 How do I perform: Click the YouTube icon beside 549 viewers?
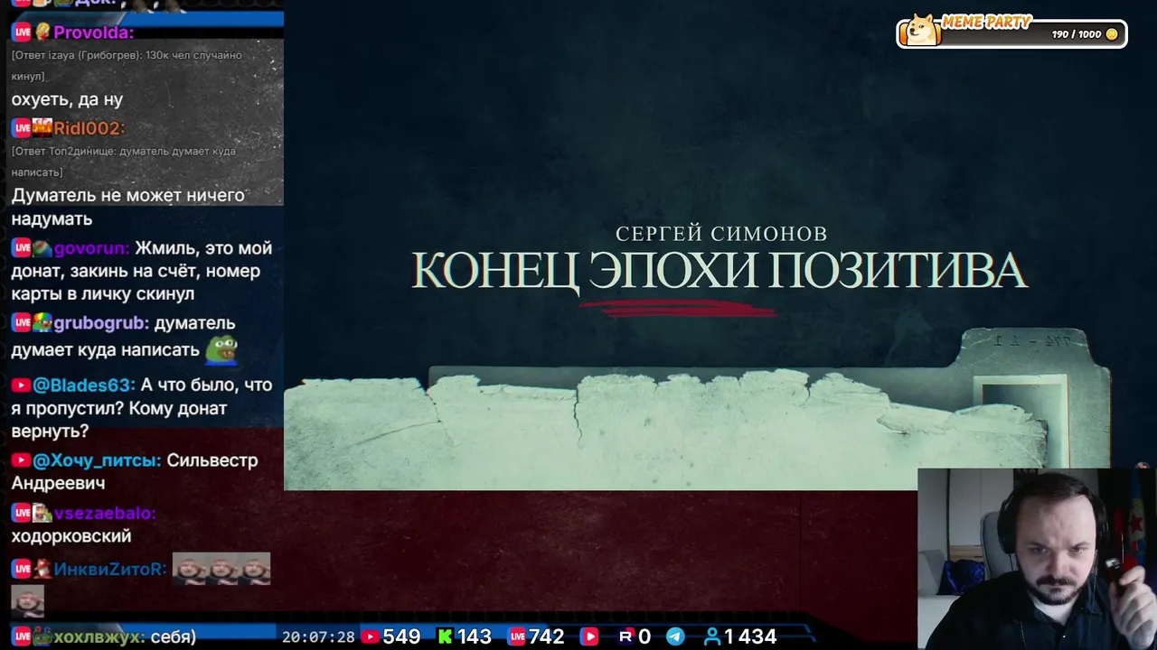(370, 636)
